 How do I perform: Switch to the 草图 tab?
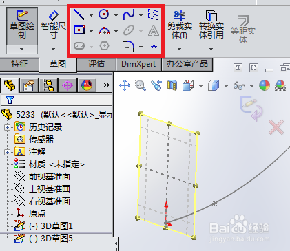pyautogui.click(x=58, y=64)
